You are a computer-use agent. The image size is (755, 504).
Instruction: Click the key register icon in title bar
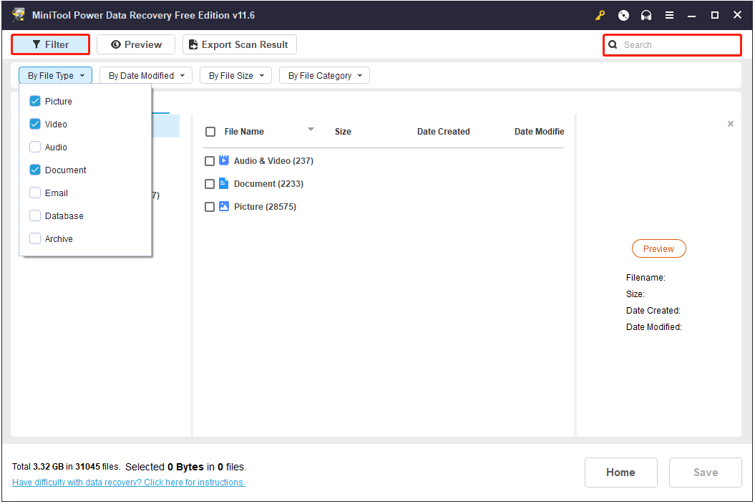(600, 16)
